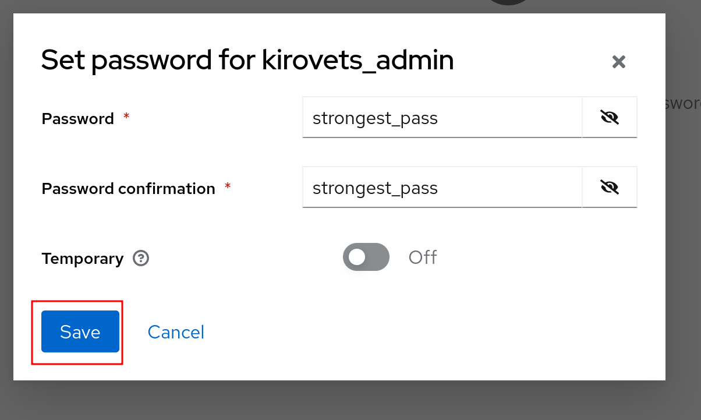The width and height of the screenshot is (701, 420).
Task: Click the red asterisk beside Password label
Action: click(126, 117)
